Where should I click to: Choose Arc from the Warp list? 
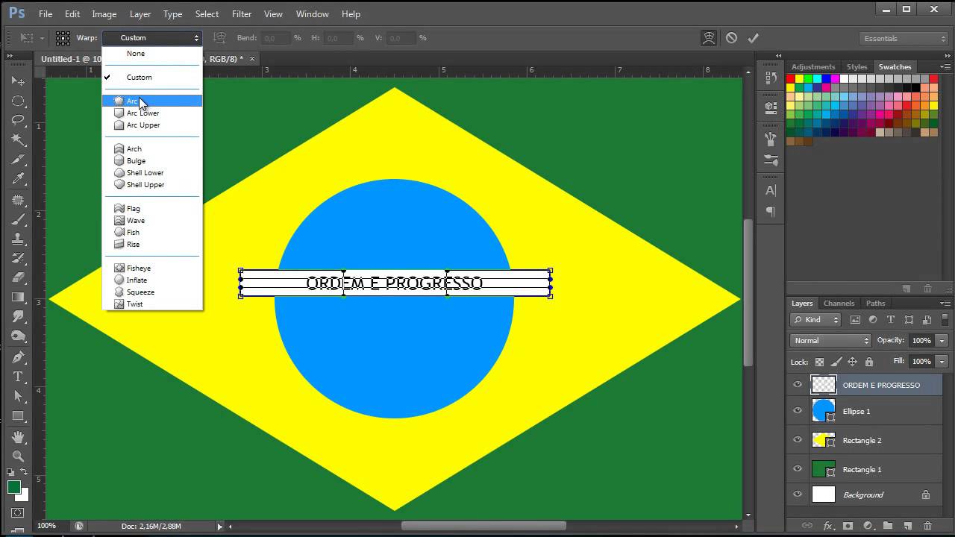133,101
